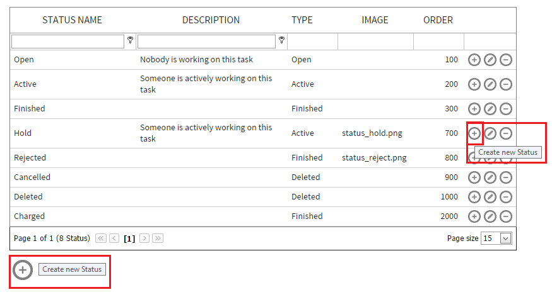
Task: Click the Description filter text field
Action: [206, 42]
